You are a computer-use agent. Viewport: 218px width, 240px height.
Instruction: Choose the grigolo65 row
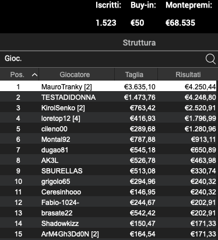108,181
